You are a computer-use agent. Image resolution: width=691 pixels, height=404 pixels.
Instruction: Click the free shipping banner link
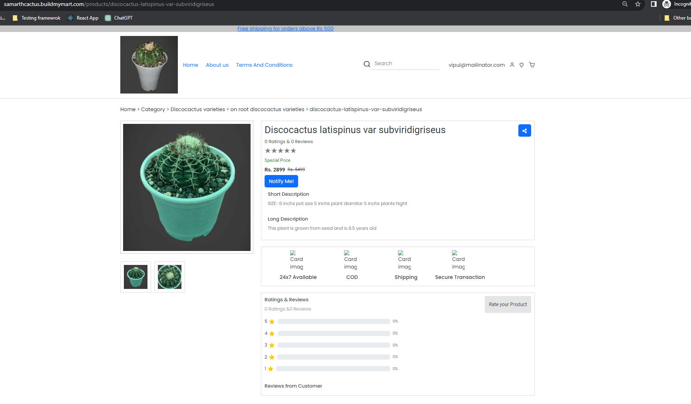point(285,29)
